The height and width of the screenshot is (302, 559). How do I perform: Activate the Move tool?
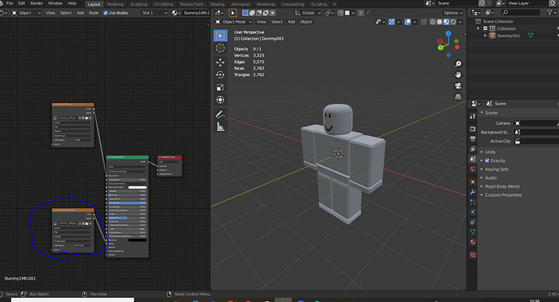pyautogui.click(x=220, y=62)
